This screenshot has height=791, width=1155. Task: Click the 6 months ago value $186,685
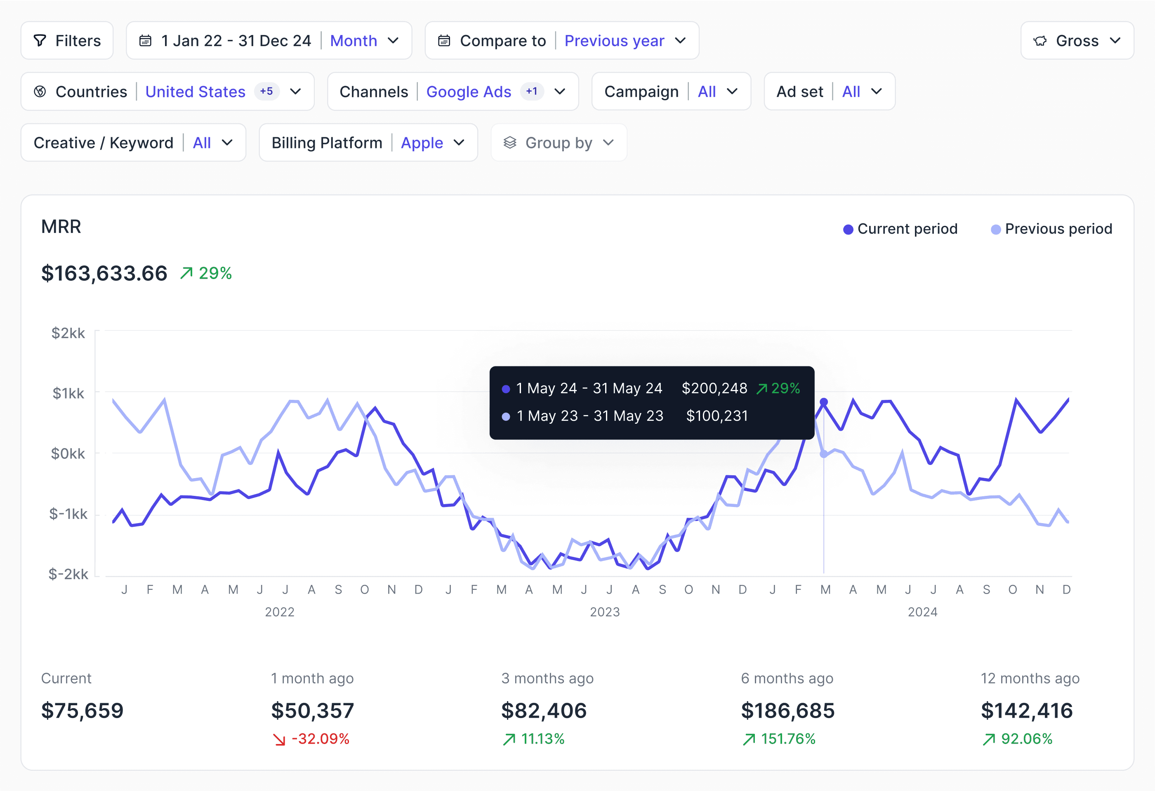click(788, 711)
